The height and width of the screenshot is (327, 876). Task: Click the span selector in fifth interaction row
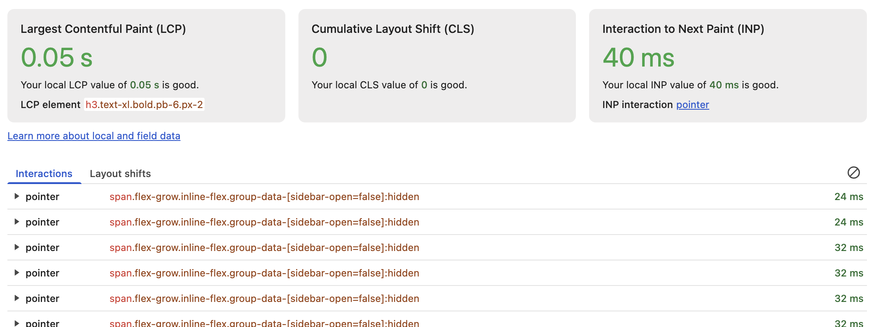click(x=264, y=299)
